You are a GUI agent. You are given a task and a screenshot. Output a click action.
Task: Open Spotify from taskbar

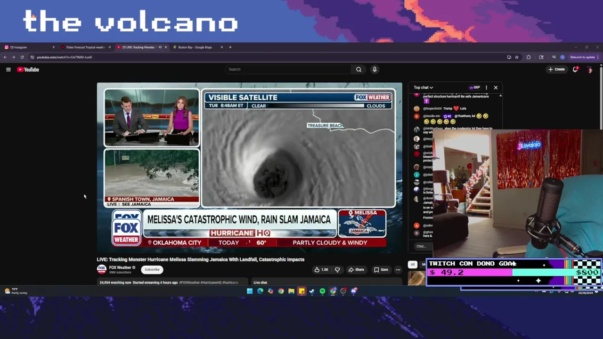pyautogui.click(x=322, y=291)
